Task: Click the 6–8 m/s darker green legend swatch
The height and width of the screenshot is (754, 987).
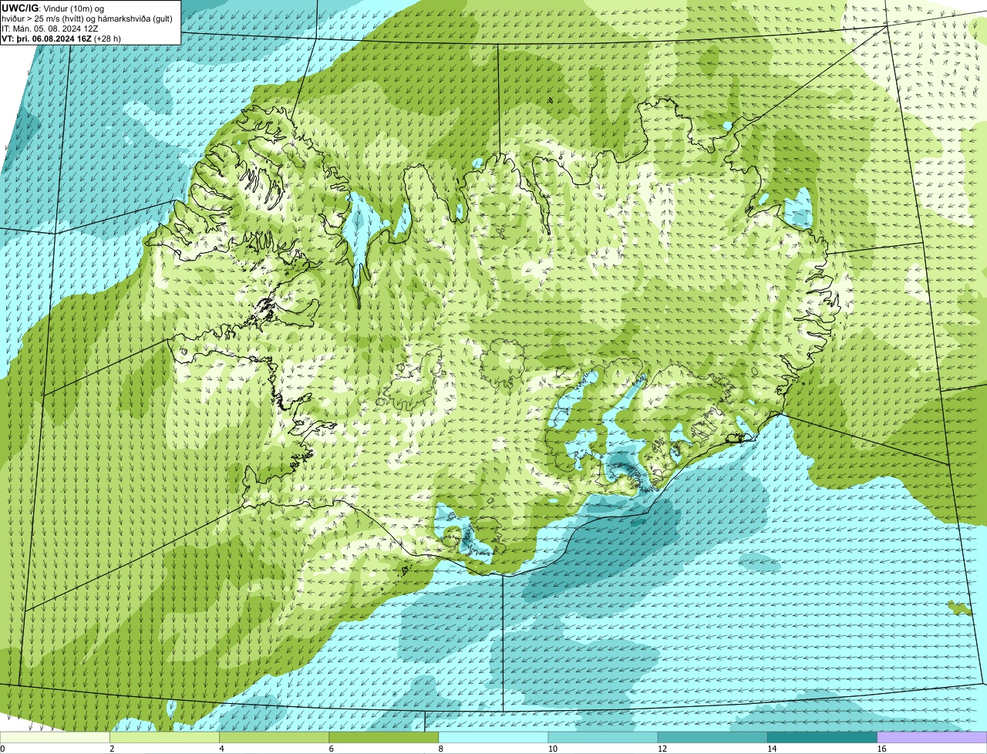Action: [384, 738]
